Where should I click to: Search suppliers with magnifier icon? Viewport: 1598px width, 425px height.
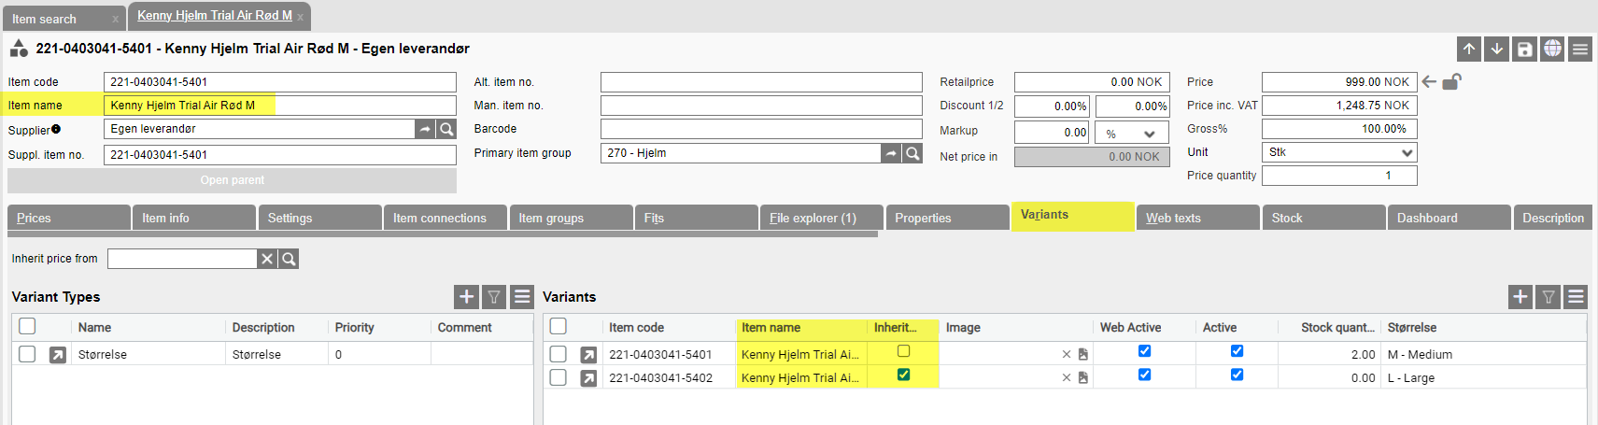pos(446,129)
